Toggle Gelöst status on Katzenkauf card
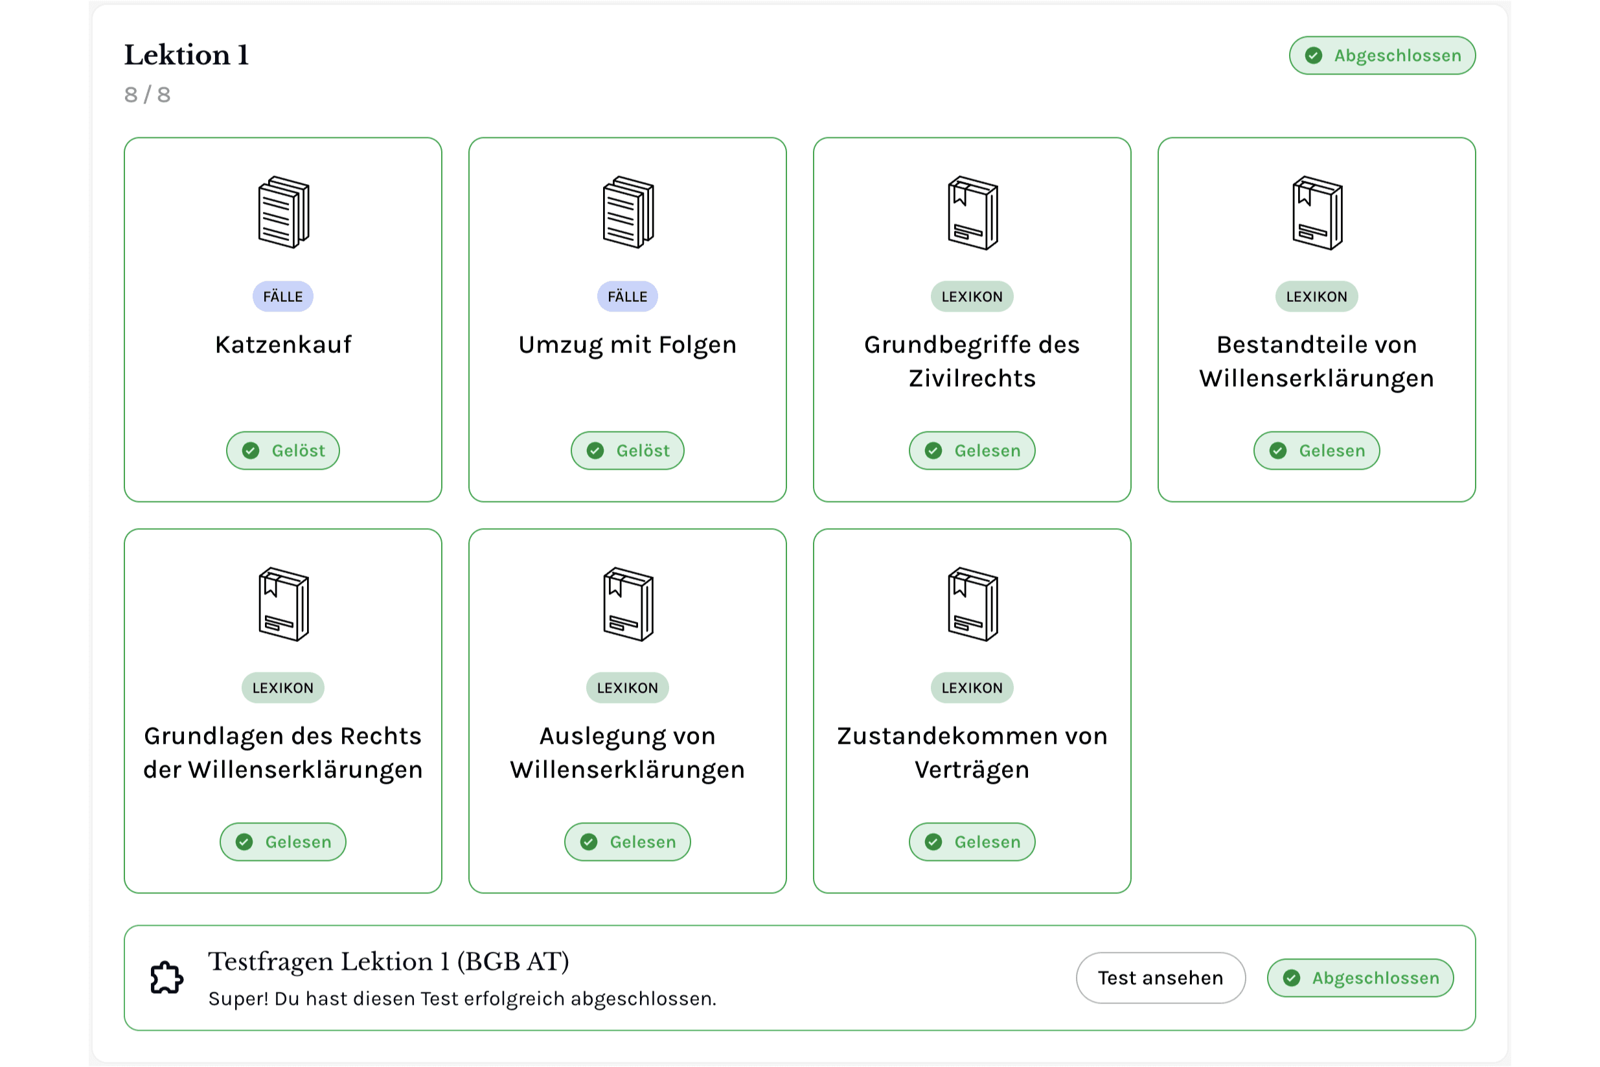Screen dimensions: 1600x1067 pyautogui.click(x=283, y=450)
